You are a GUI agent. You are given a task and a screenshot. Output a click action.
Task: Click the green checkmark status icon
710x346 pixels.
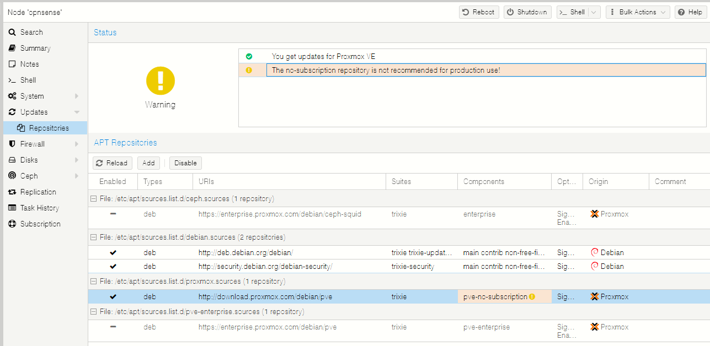click(249, 56)
